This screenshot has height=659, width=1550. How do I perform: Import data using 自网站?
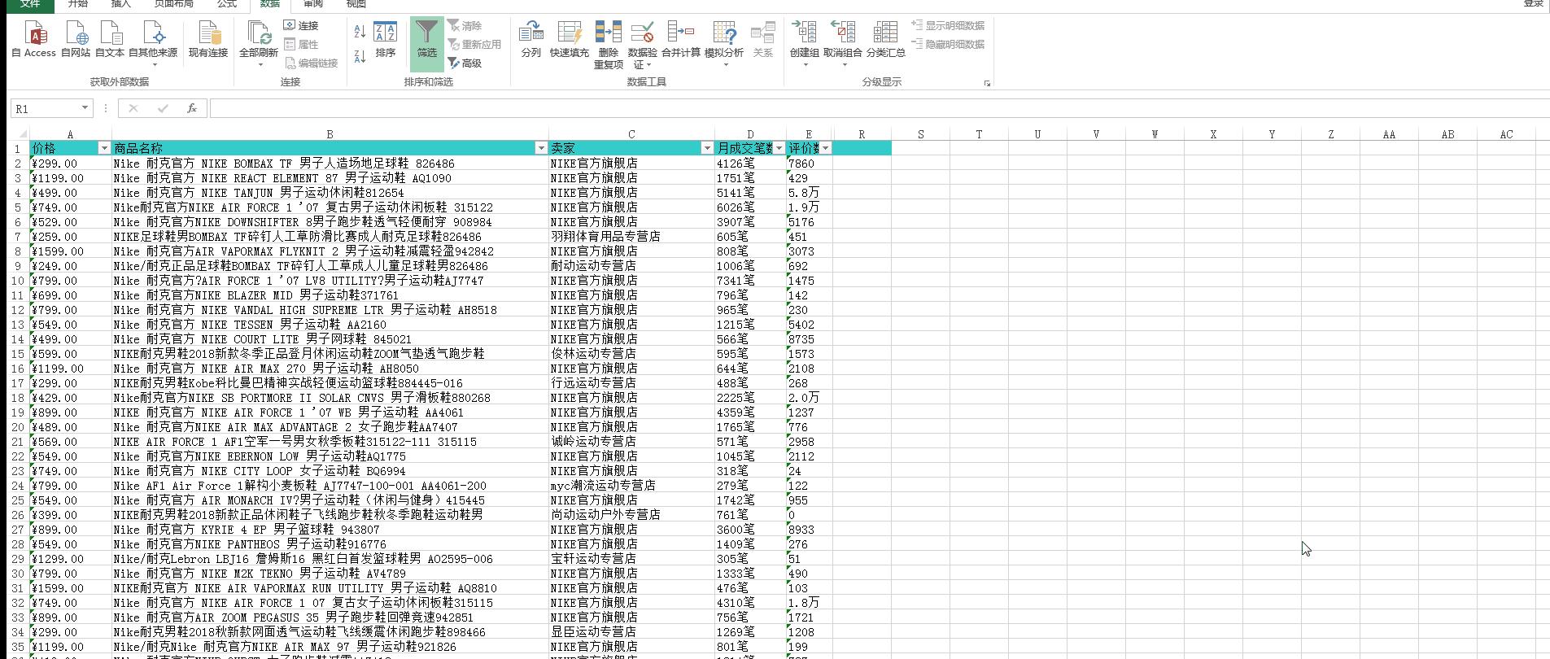(76, 40)
